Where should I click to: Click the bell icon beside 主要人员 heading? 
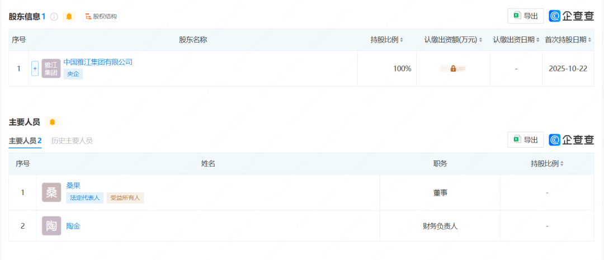tap(53, 122)
